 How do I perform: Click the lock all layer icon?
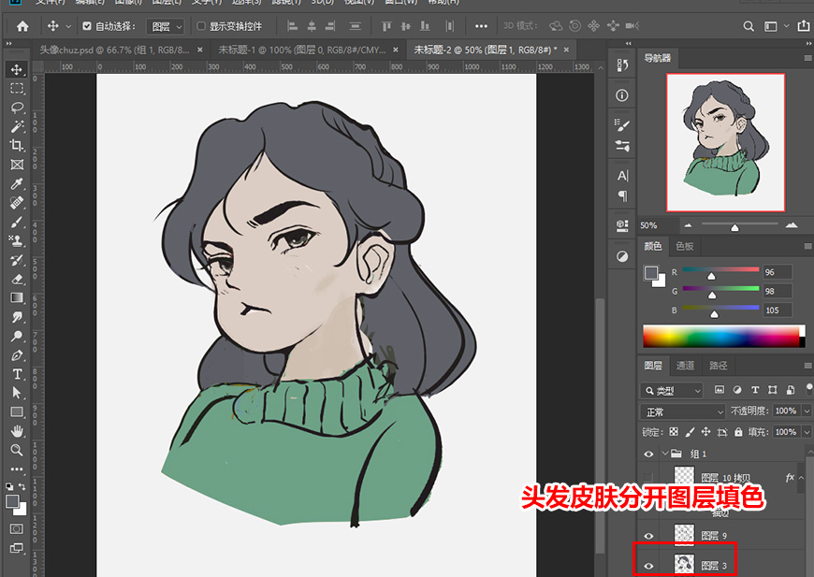pos(740,432)
